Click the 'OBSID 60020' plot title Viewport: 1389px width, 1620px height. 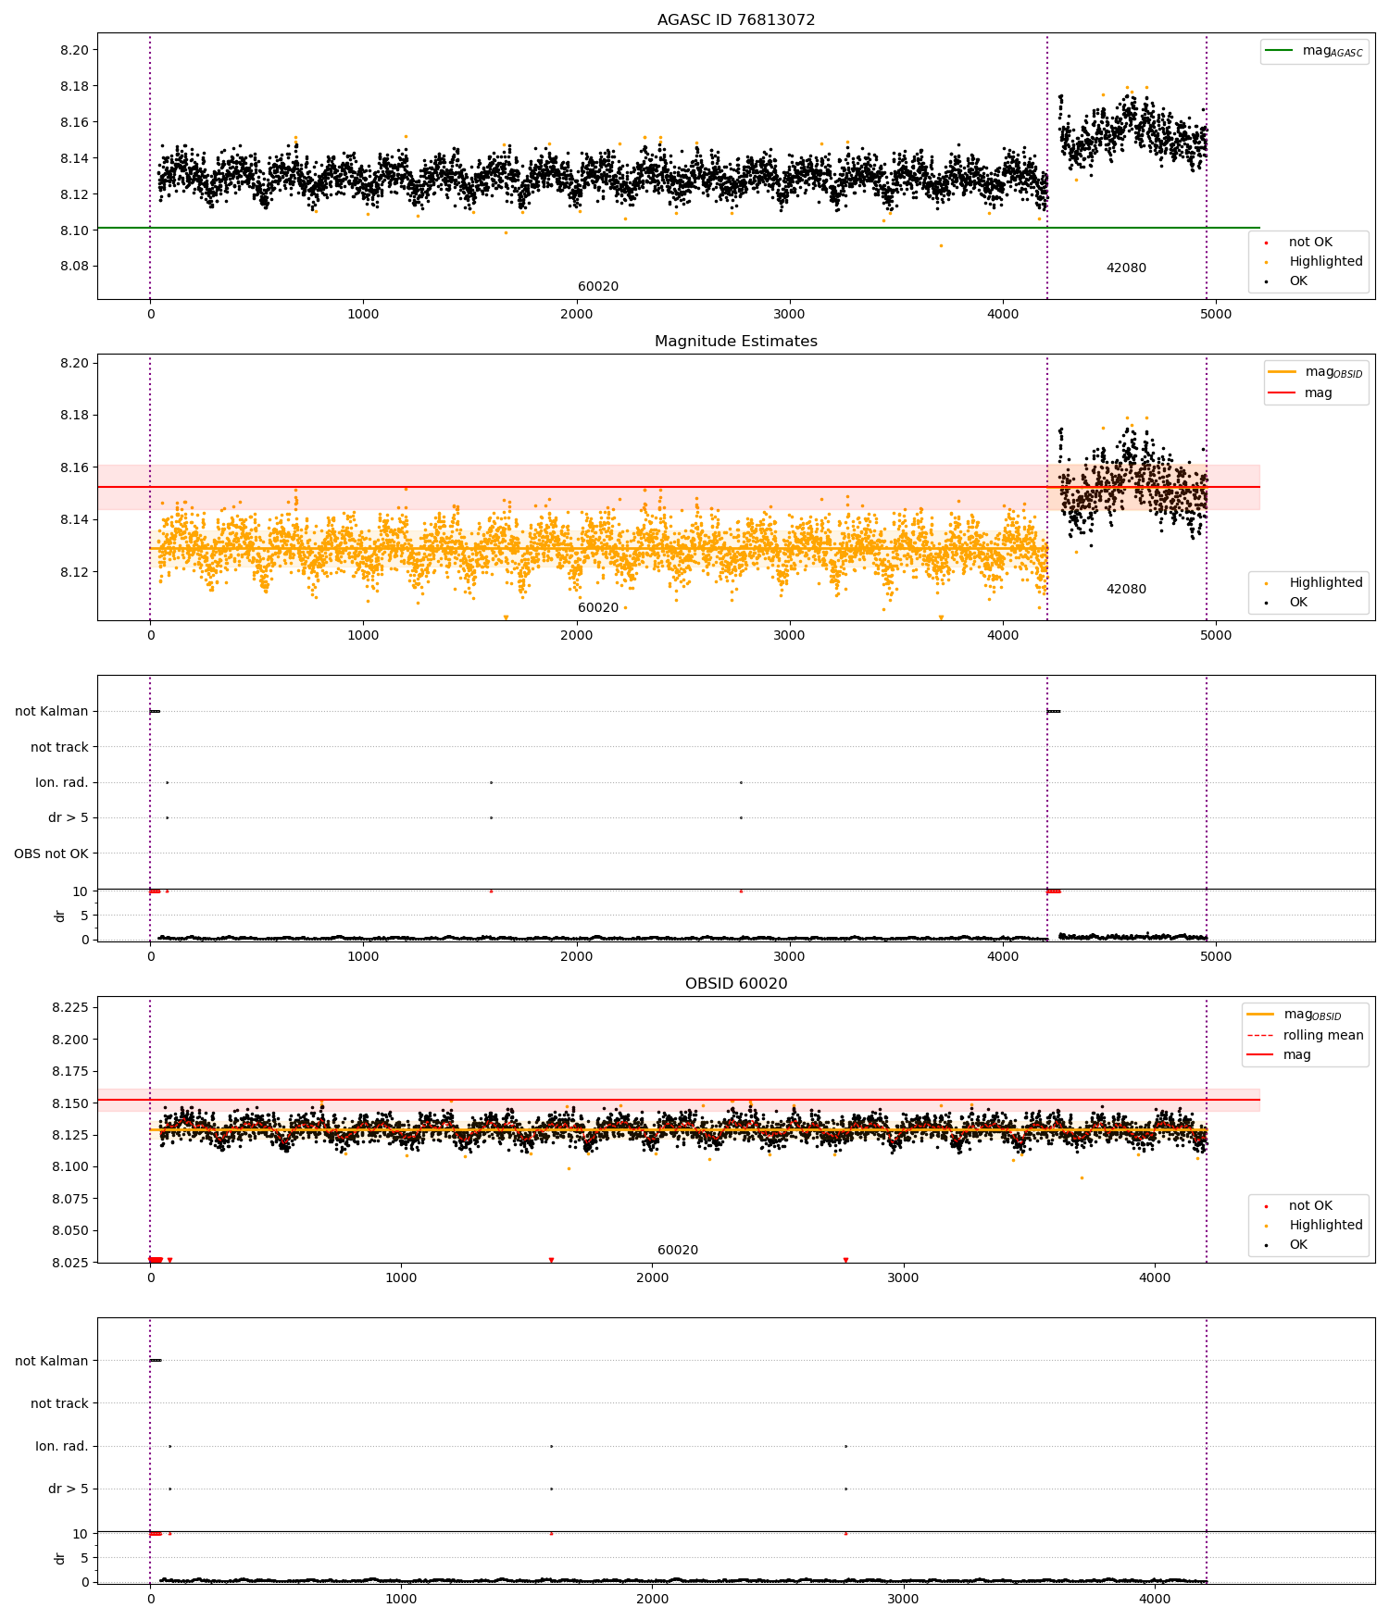(736, 984)
